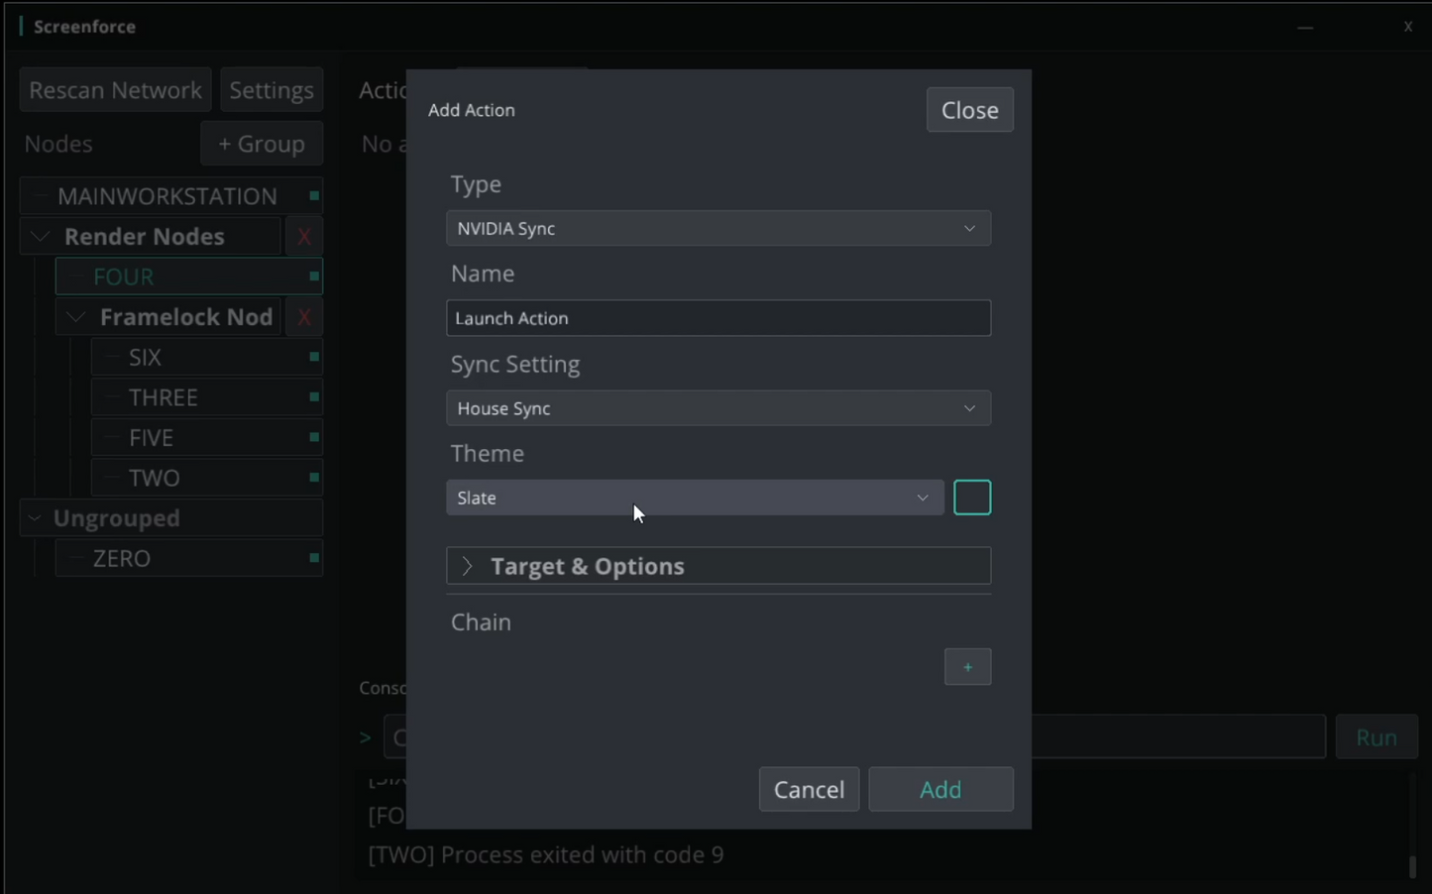
Task: Collapse the Framelock Nod group
Action: (x=76, y=317)
